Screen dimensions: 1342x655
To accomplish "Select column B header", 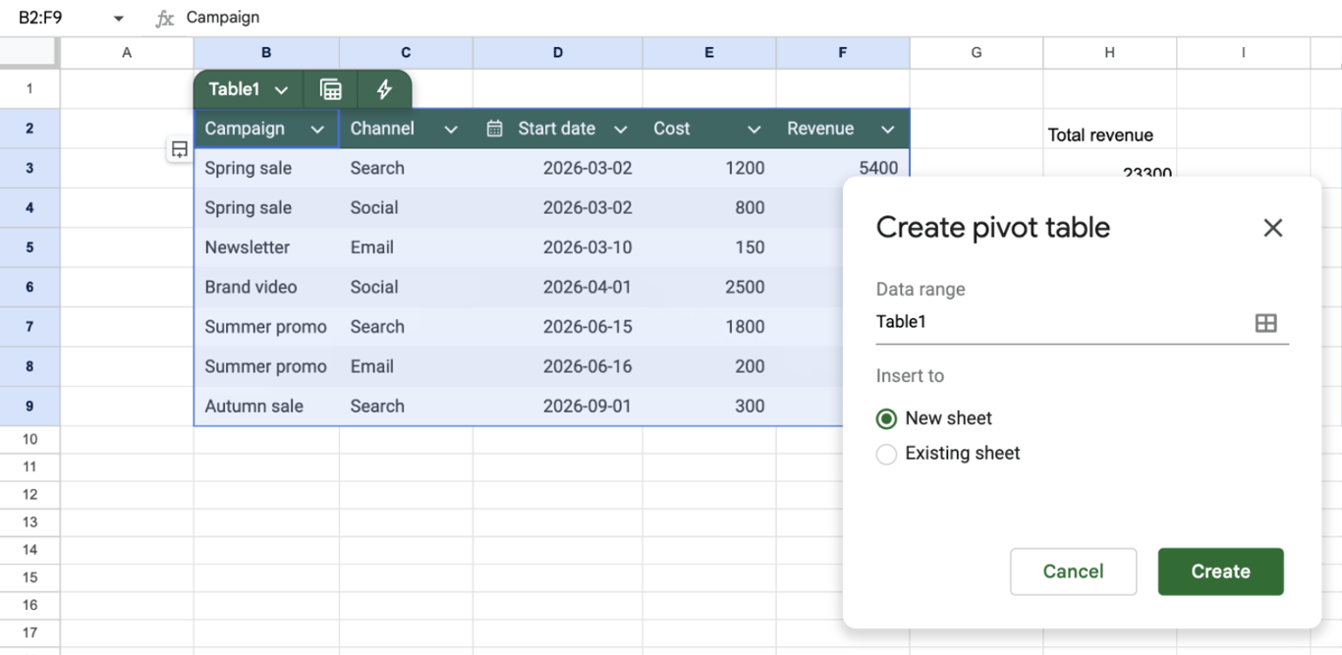I will (266, 53).
